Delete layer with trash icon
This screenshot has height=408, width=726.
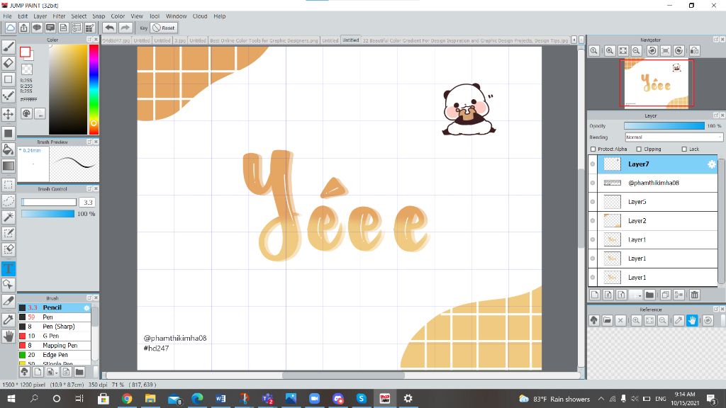[695, 295]
